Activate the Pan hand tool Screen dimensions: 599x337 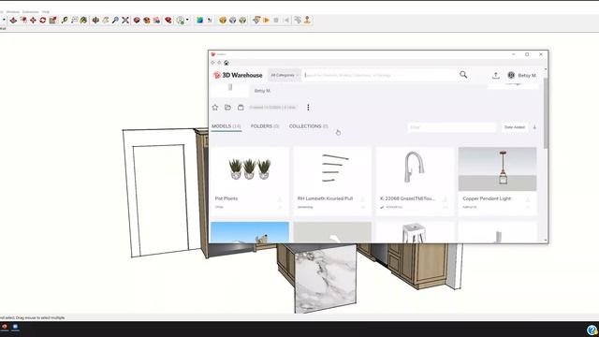[x=106, y=21]
